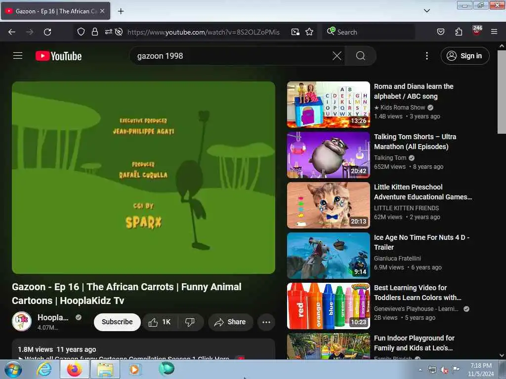Open Best Learning Video for Toddlers title
This screenshot has width=506, height=379.
[x=418, y=293]
